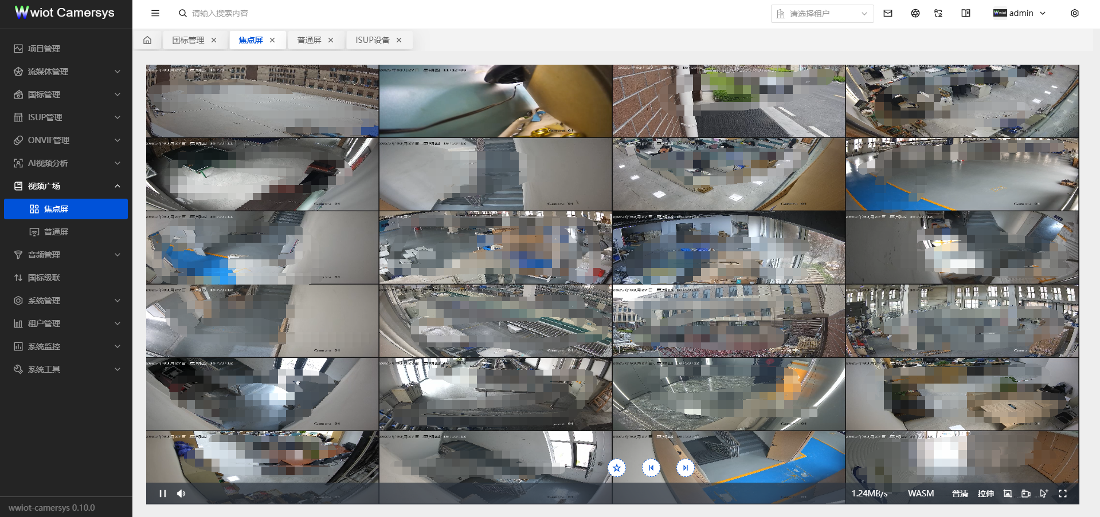
Task: Select 普通屏 in the sidebar
Action: 56,232
